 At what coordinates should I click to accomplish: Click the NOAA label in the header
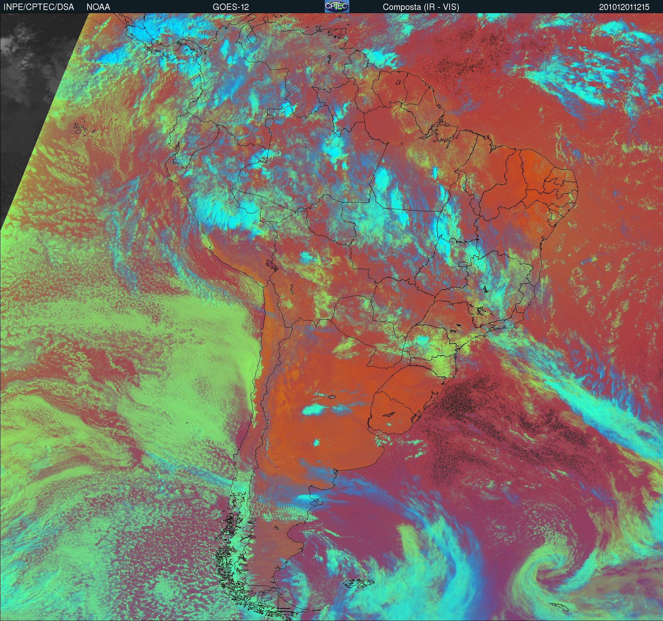[98, 7]
